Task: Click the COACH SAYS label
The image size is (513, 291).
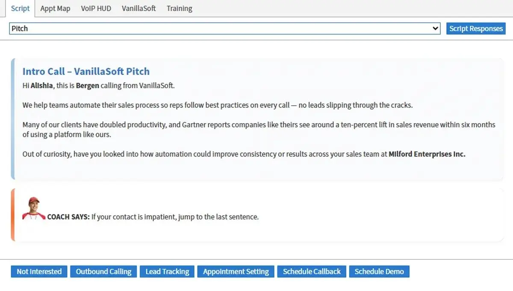Action: coord(68,217)
